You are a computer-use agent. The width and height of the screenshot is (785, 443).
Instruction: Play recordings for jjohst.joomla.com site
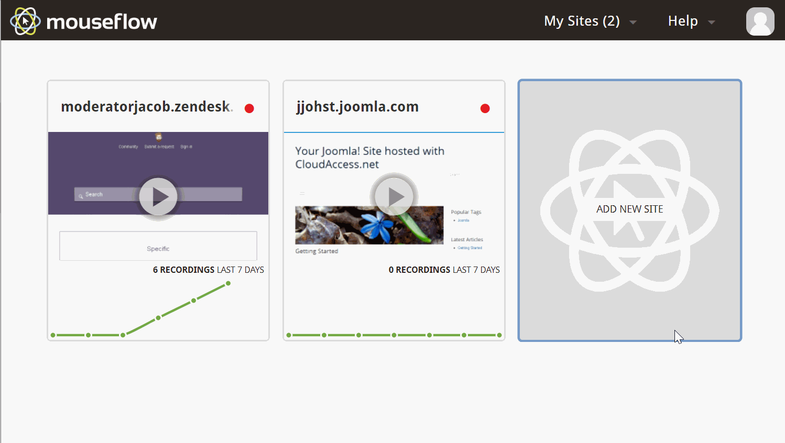[394, 196]
